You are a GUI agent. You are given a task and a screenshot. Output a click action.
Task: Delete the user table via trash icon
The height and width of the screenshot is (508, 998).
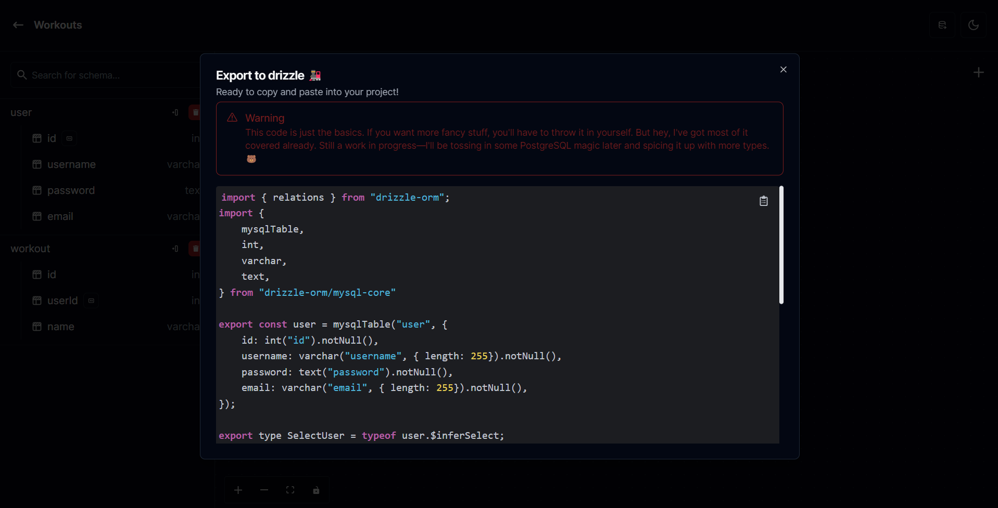pyautogui.click(x=195, y=112)
